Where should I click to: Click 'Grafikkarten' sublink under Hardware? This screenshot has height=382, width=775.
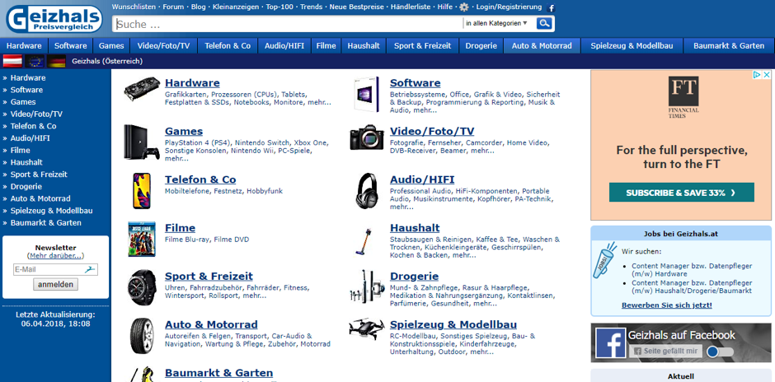pos(186,95)
